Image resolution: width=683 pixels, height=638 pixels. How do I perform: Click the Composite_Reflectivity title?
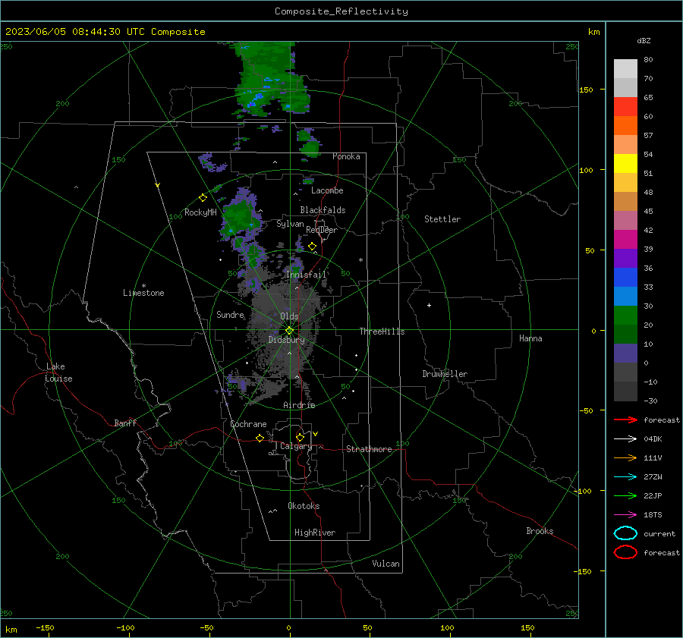point(341,11)
